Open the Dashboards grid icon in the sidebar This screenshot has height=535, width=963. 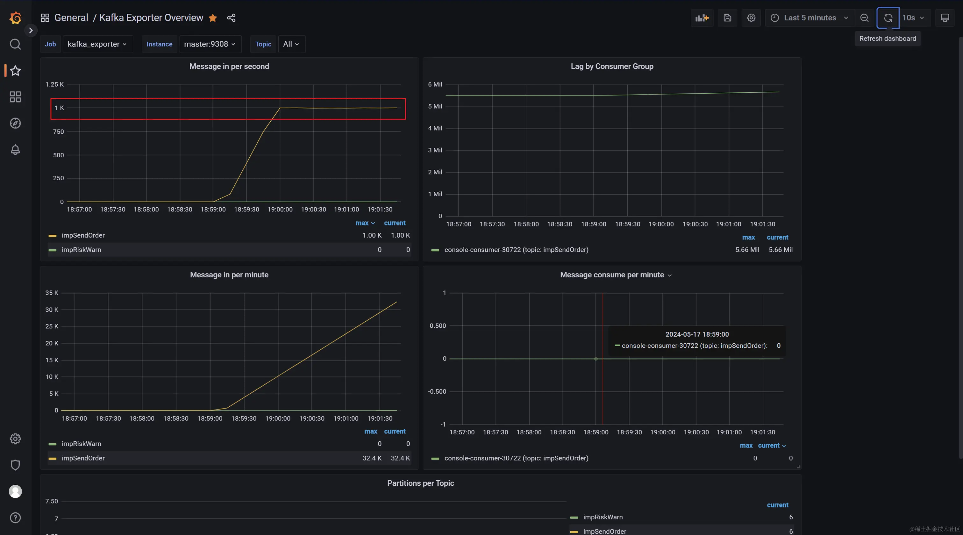tap(15, 97)
